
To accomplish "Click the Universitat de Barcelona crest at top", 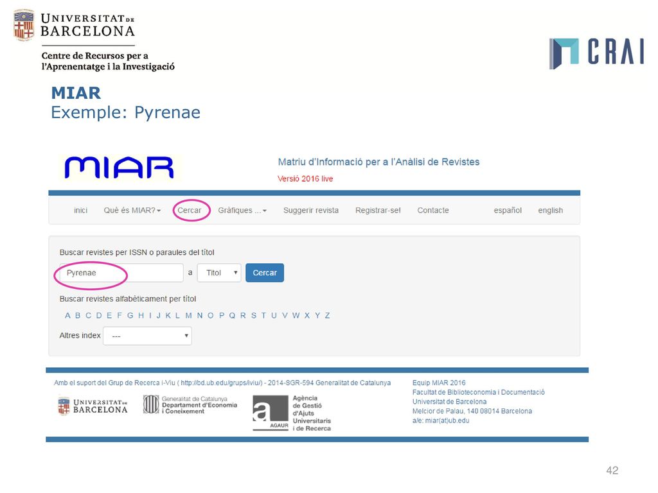I will coord(24,25).
